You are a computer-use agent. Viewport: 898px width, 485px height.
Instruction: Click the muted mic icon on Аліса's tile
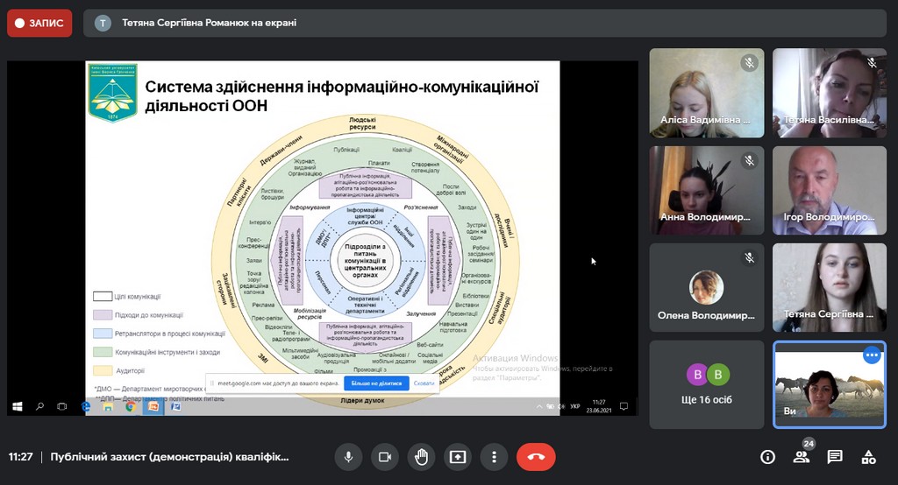point(749,63)
